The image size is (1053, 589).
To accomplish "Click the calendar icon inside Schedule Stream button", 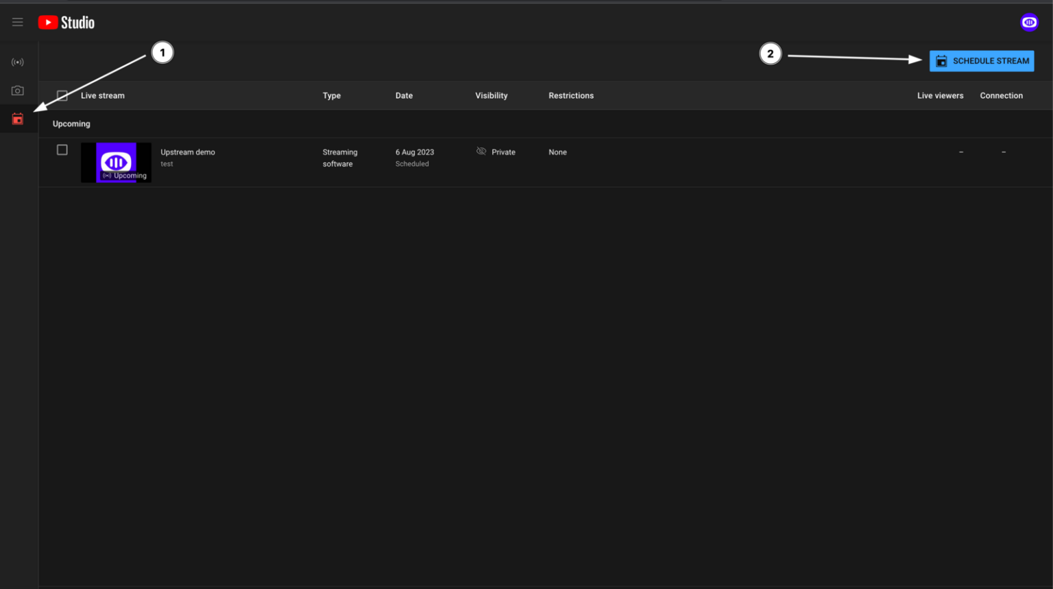I will 941,60.
